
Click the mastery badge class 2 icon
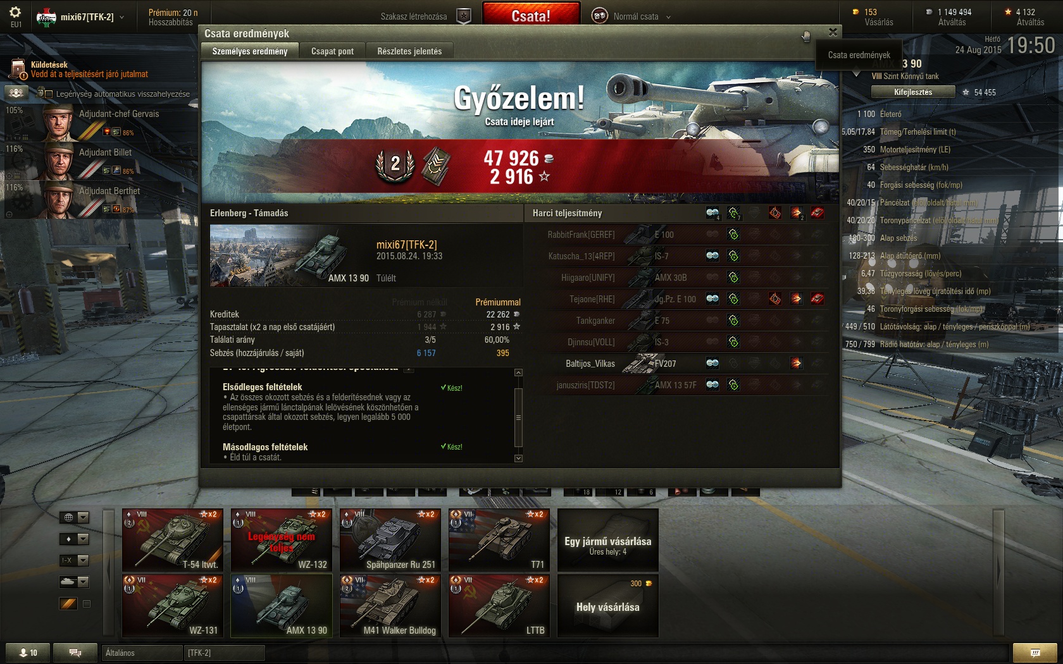click(x=395, y=166)
